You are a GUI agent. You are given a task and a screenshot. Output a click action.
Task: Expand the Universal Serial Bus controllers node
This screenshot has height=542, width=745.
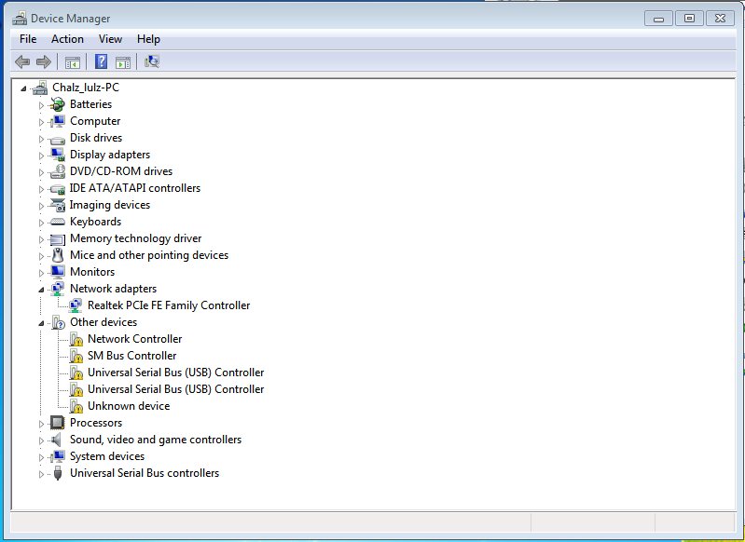[41, 474]
